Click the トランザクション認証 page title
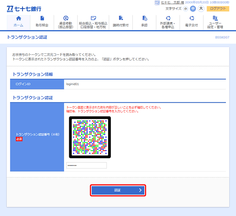236x216 pixels. tap(27, 37)
